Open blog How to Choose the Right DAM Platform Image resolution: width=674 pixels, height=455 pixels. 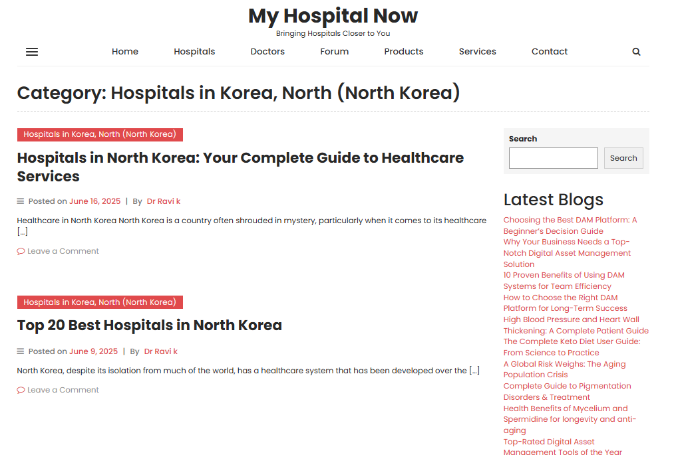[566, 303]
